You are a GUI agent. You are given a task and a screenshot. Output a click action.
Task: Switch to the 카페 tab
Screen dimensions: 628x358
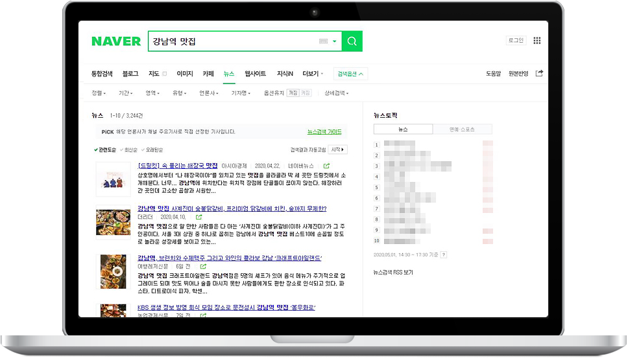pyautogui.click(x=208, y=74)
